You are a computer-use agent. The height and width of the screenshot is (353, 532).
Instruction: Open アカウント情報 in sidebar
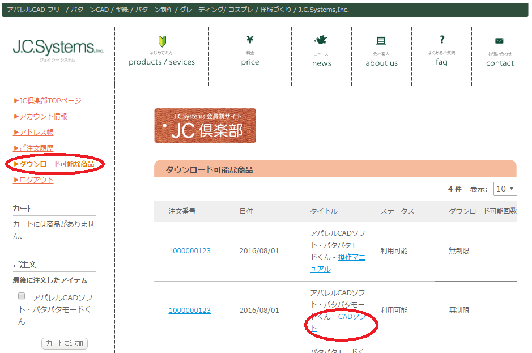(40, 116)
